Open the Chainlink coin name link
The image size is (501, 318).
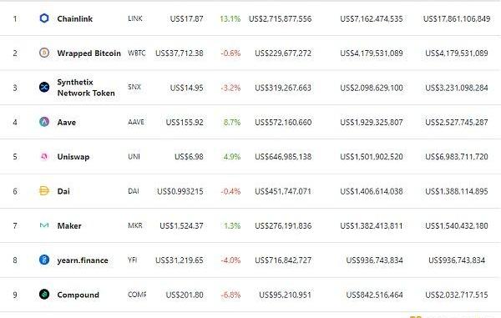(x=75, y=19)
